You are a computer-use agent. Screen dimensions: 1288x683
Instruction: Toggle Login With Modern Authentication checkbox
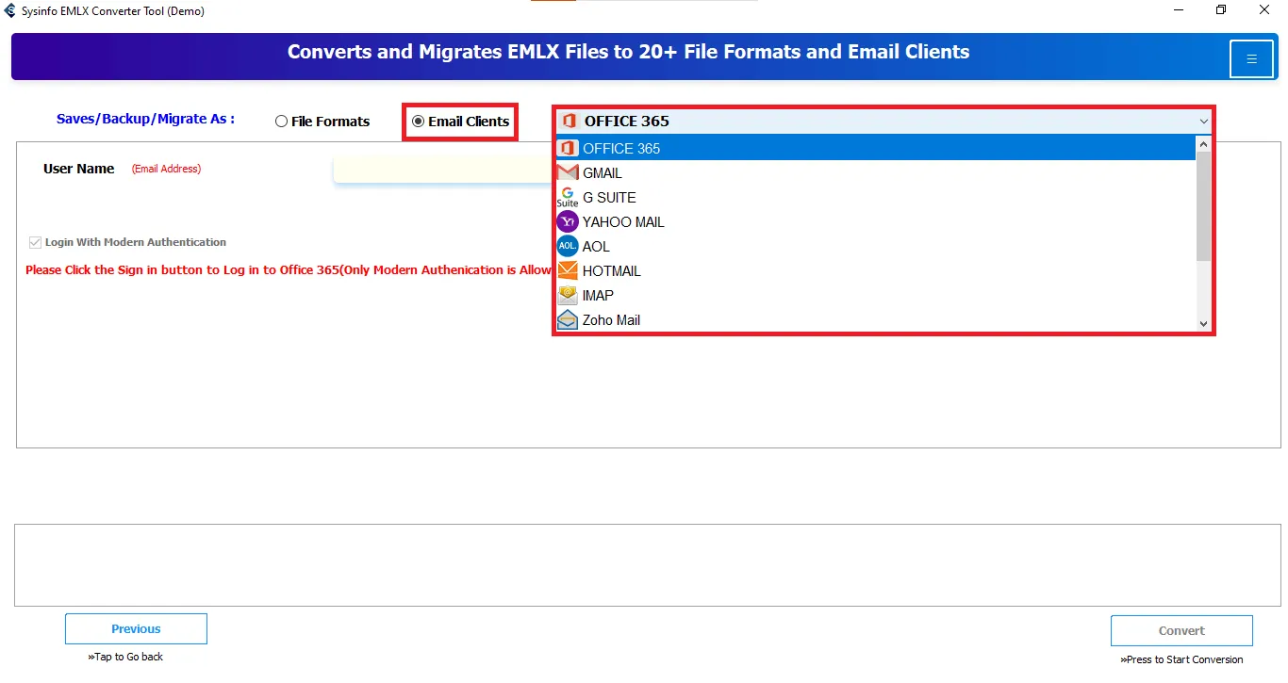pyautogui.click(x=36, y=242)
